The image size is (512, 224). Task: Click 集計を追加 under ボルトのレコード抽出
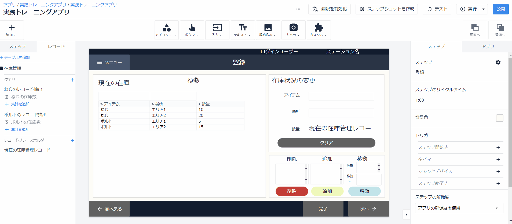pyautogui.click(x=18, y=130)
